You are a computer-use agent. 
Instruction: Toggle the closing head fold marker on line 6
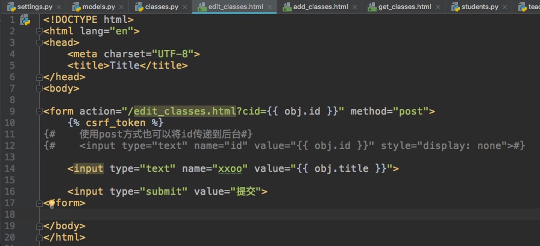[x=39, y=77]
